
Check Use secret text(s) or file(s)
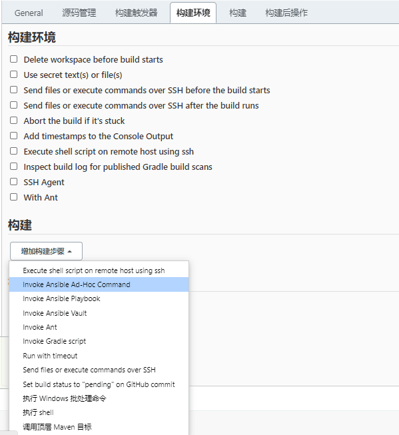13,75
